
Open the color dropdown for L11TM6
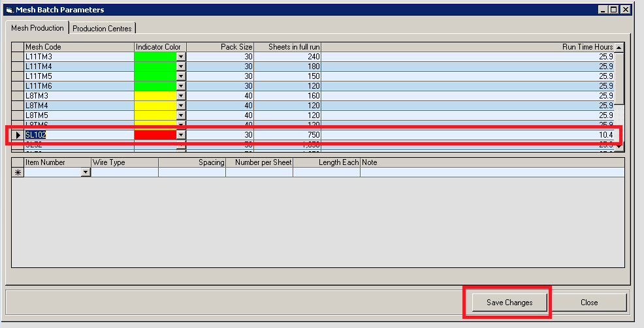[181, 86]
